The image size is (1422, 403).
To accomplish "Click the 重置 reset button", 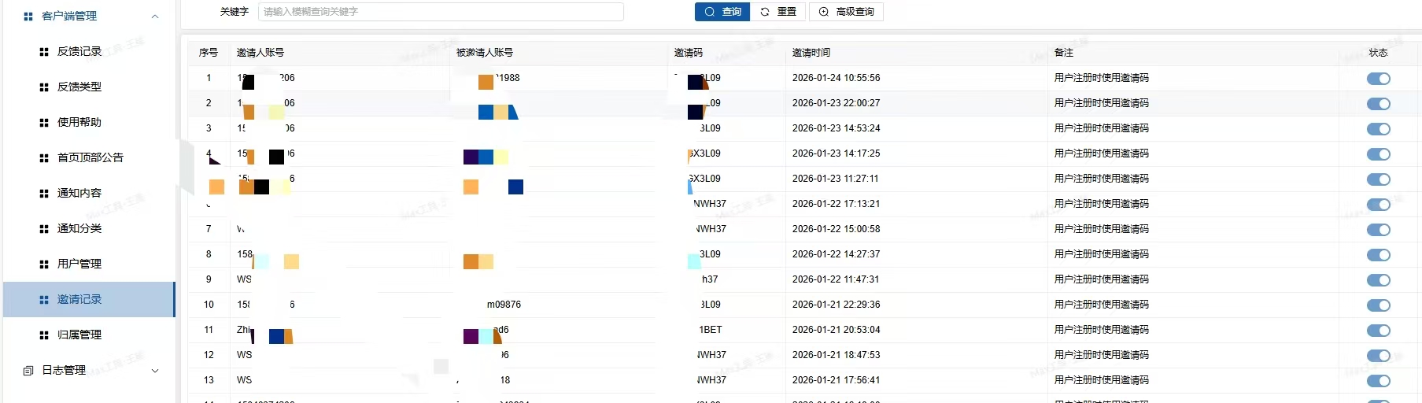I will coord(778,12).
